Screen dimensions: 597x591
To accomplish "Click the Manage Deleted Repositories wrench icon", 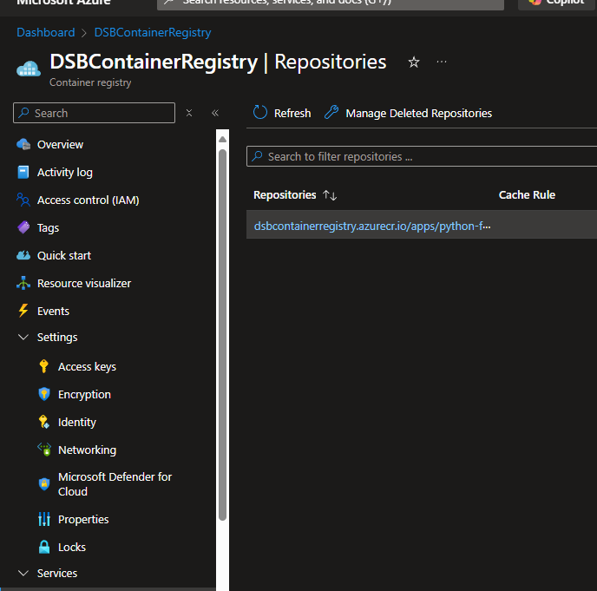I will [331, 113].
